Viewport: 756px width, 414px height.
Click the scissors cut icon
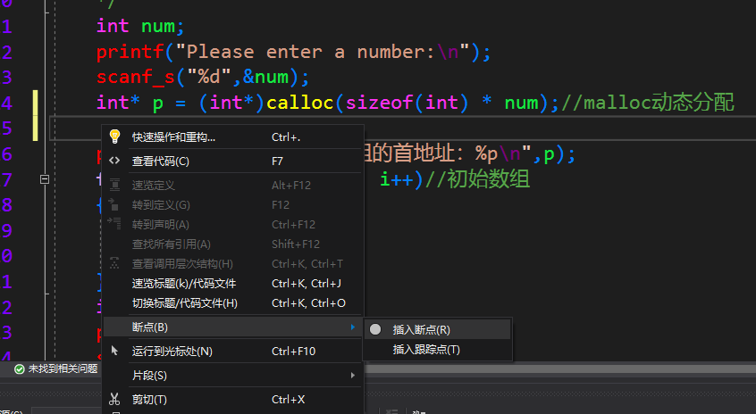pyautogui.click(x=114, y=399)
